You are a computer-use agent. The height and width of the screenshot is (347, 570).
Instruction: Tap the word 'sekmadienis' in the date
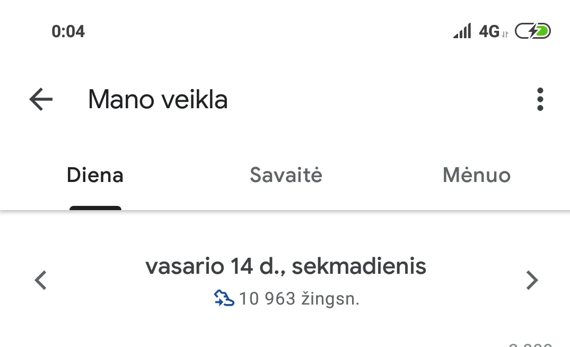(x=359, y=266)
